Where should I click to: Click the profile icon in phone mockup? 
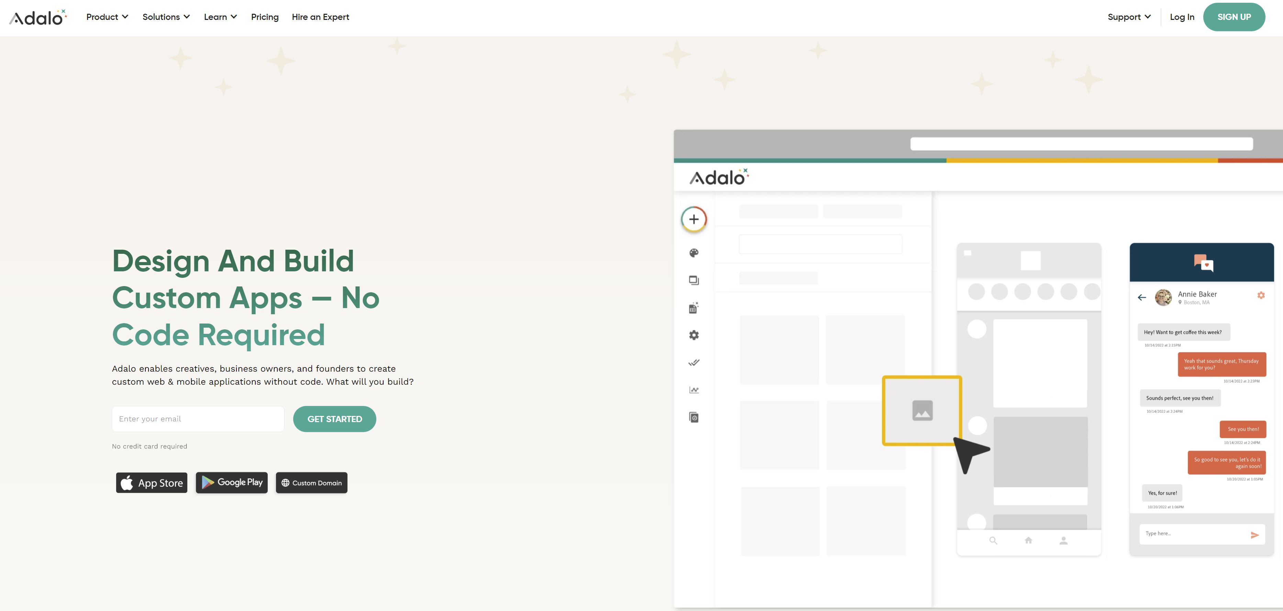(x=1063, y=540)
